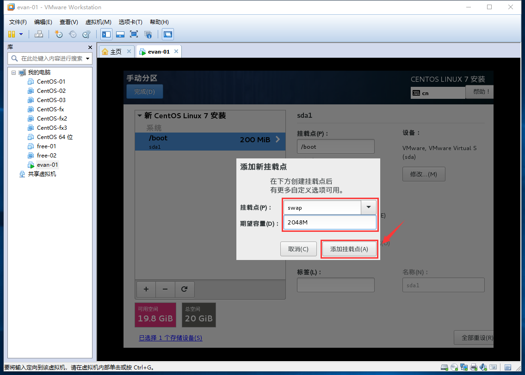Image resolution: width=525 pixels, height=375 pixels.
Task: Click the Unity mode icon
Action: [148, 34]
